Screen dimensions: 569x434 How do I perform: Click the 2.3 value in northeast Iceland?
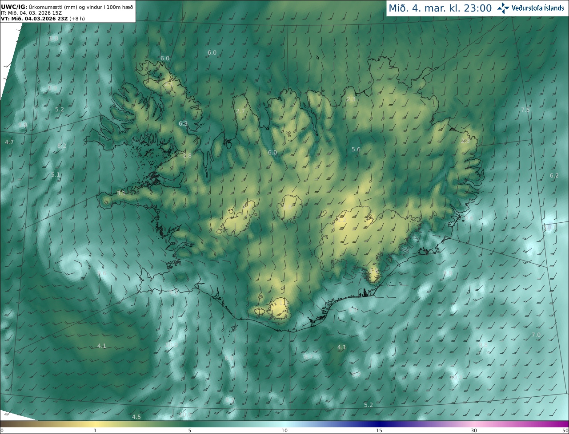[351, 99]
